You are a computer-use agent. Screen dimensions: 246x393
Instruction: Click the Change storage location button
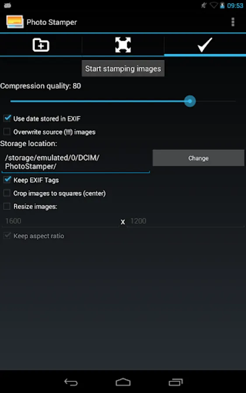[198, 158]
